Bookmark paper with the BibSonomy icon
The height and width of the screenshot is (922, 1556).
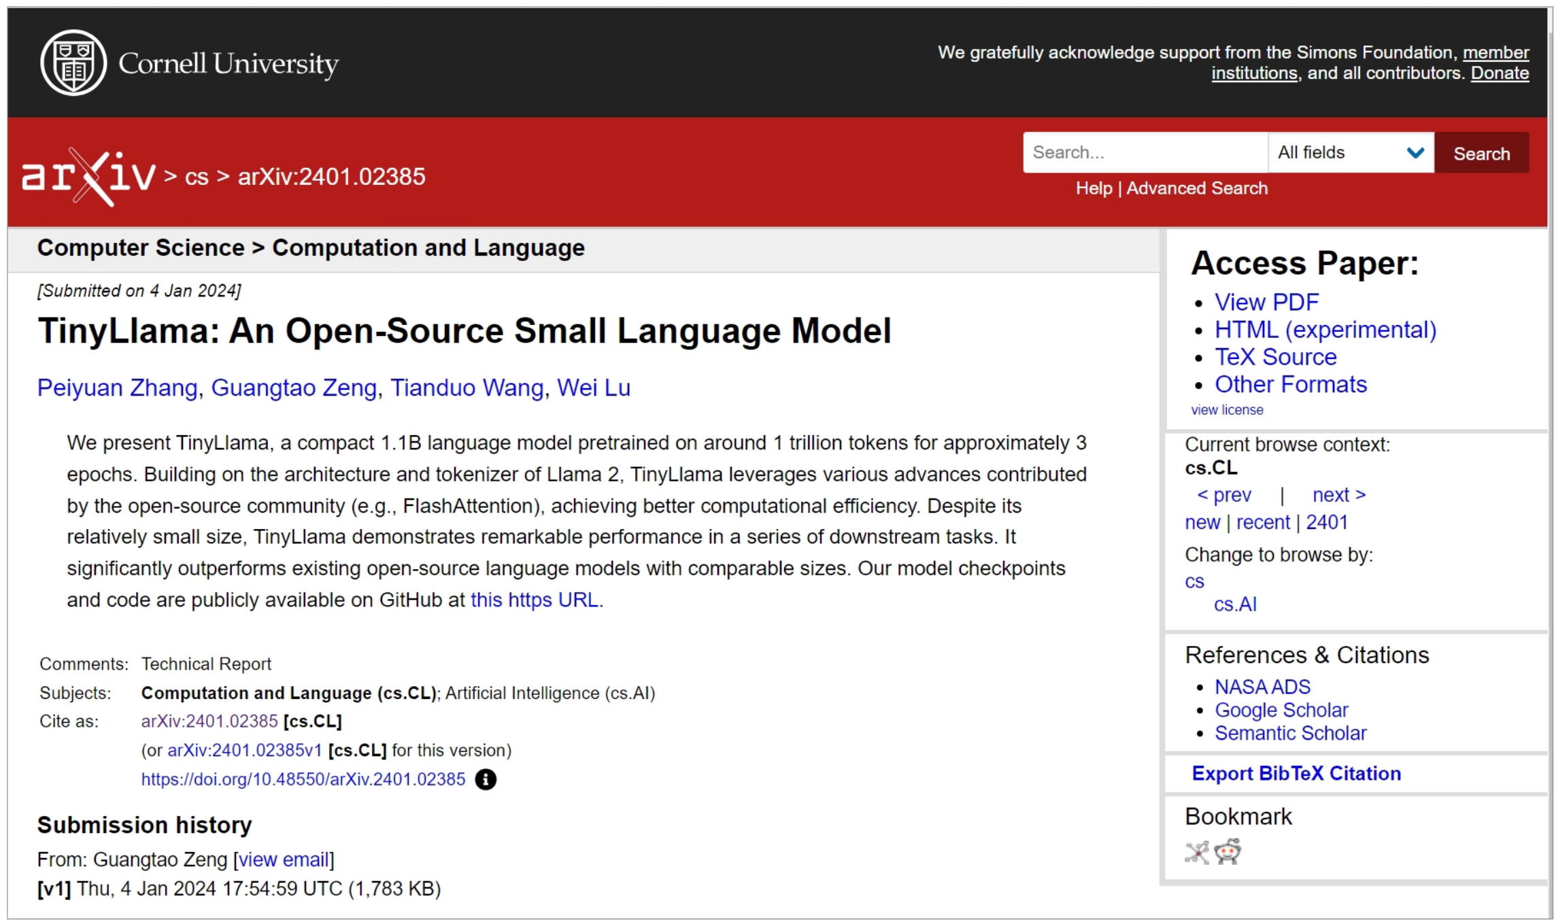point(1198,853)
